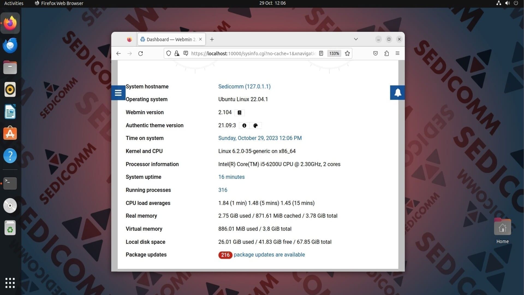Viewport: 524px width, 295px height.
Task: Open a new browser tab
Action: (212, 39)
